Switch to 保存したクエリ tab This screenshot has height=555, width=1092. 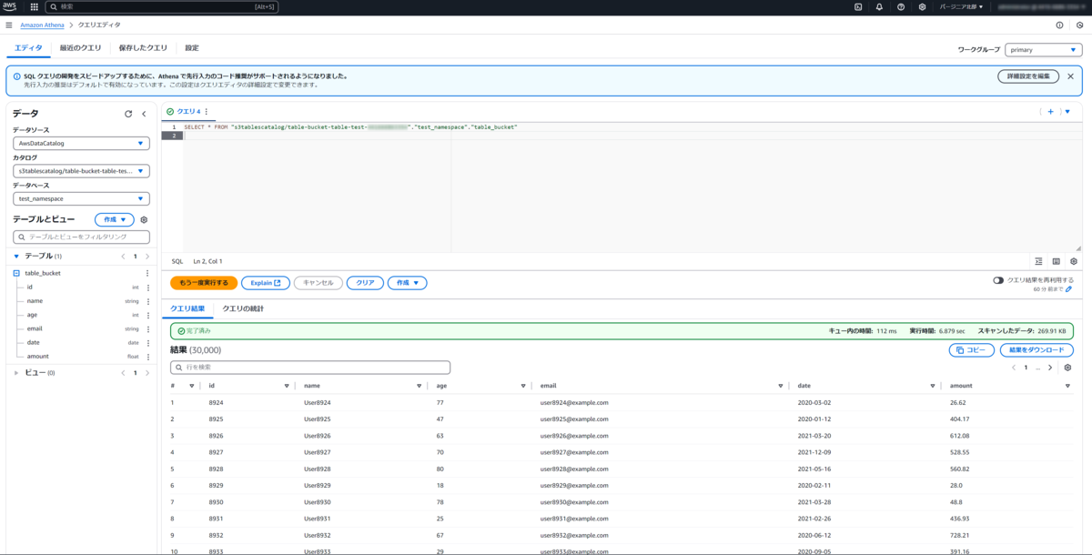coord(143,47)
